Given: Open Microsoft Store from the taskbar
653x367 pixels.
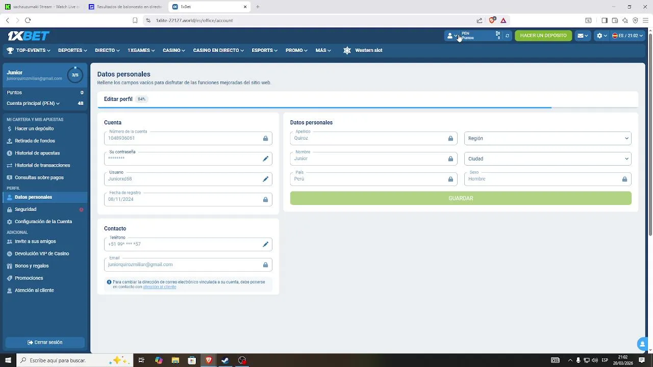Looking at the screenshot, I should click(192, 360).
